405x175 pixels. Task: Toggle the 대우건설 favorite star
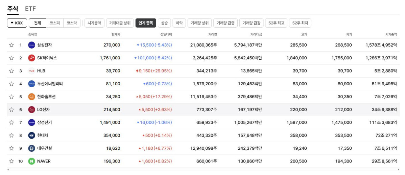11,148
